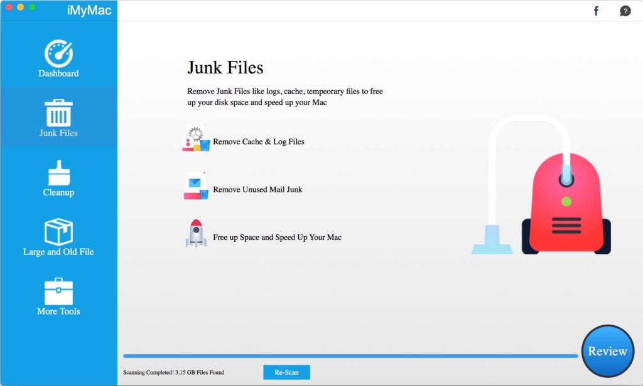Screen dimensions: 643x386
Task: Open the help chat question mark icon
Action: (x=625, y=11)
